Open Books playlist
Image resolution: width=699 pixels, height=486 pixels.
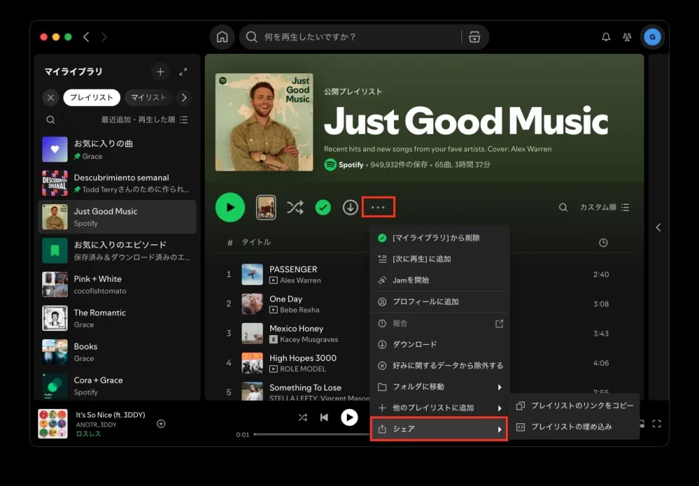(x=117, y=352)
